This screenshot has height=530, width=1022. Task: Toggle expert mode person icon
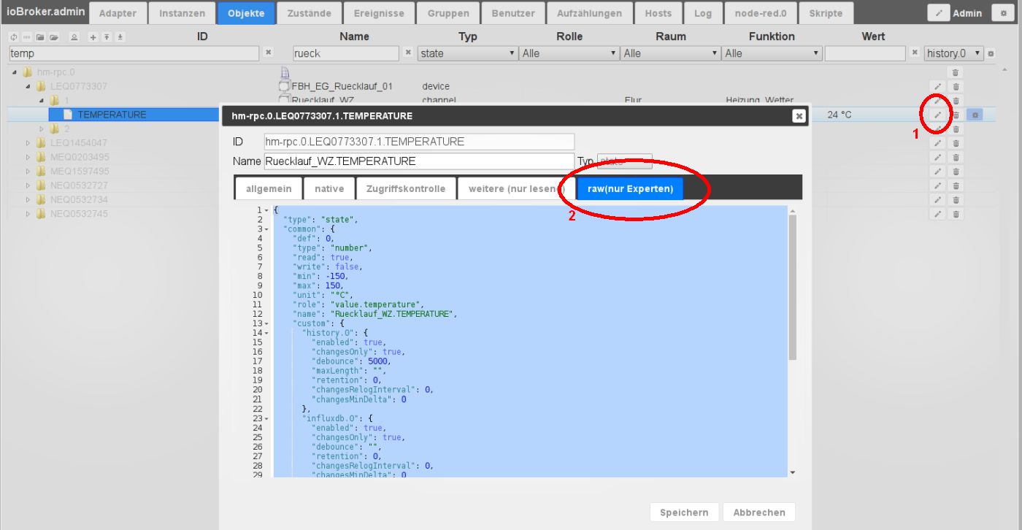[x=74, y=37]
